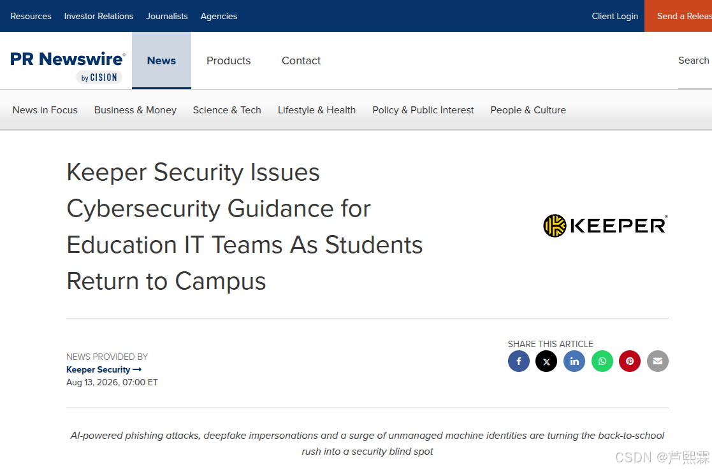The height and width of the screenshot is (470, 712).
Task: Click the date Aug 13, 2026, 07:00 ET
Action: 112,383
